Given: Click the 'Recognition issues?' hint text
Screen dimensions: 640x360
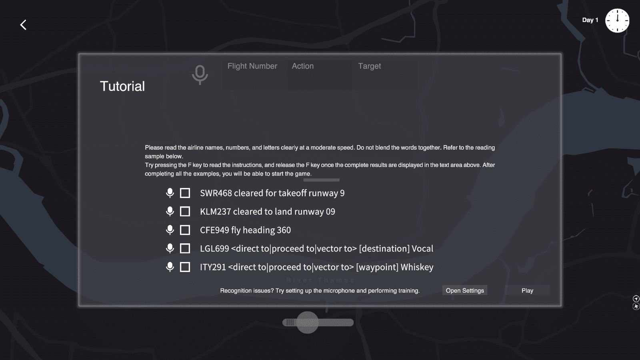Looking at the screenshot, I should [320, 291].
